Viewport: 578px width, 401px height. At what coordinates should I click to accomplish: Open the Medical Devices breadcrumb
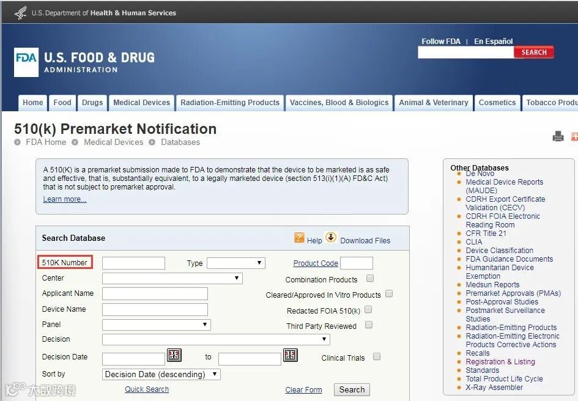point(114,142)
